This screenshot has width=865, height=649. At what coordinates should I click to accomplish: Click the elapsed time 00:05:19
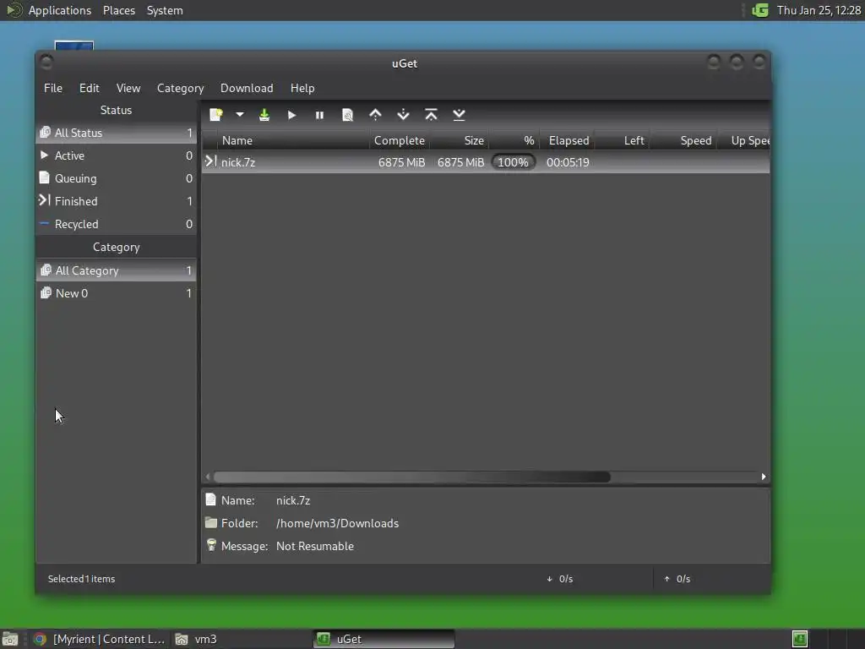pos(568,162)
